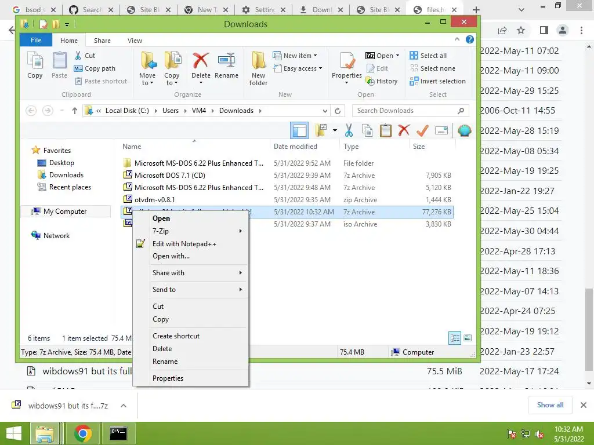The image size is (594, 445).
Task: Click the copy pages toolbar icon
Action: click(x=367, y=130)
